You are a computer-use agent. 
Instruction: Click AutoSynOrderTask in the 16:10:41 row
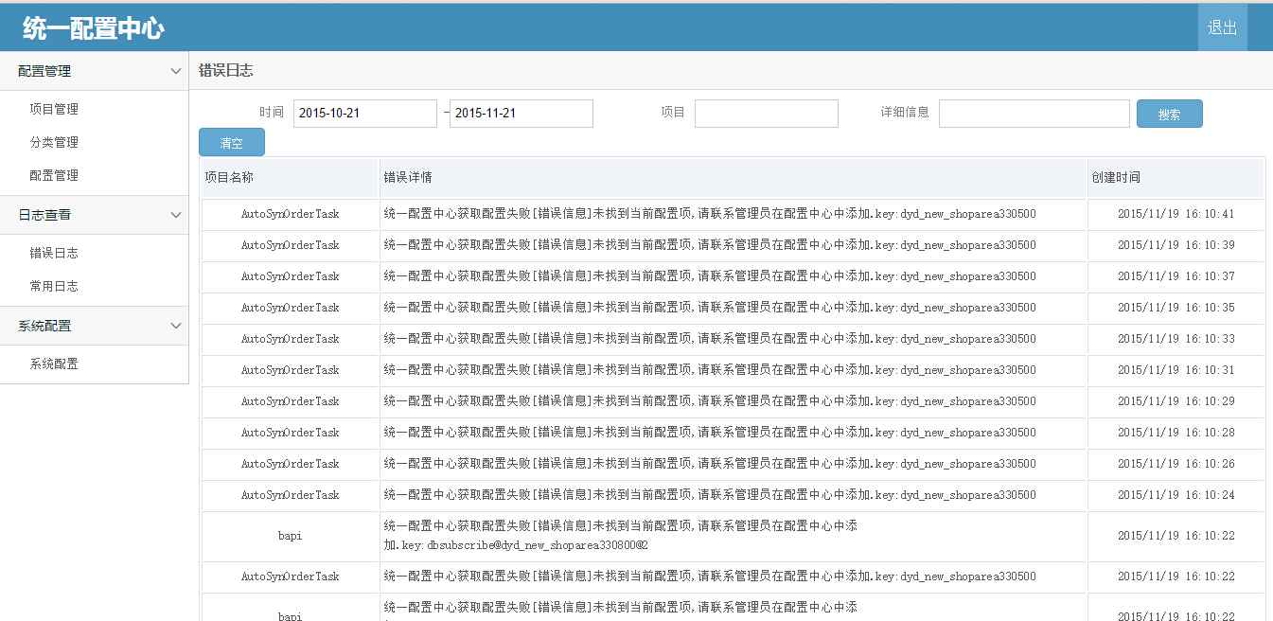[290, 214]
